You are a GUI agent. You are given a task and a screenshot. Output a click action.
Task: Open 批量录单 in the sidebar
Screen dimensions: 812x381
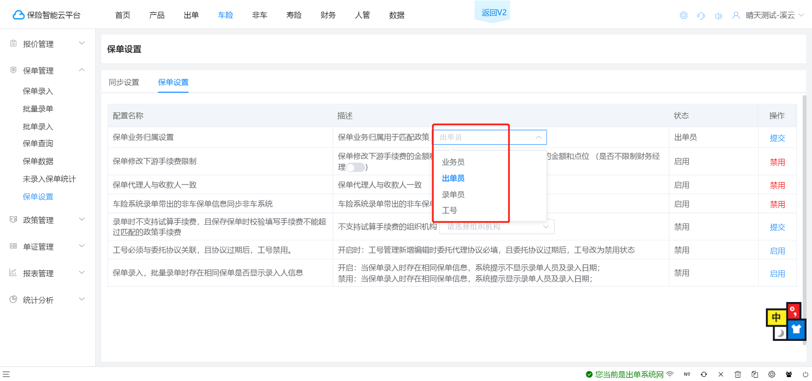coord(38,109)
